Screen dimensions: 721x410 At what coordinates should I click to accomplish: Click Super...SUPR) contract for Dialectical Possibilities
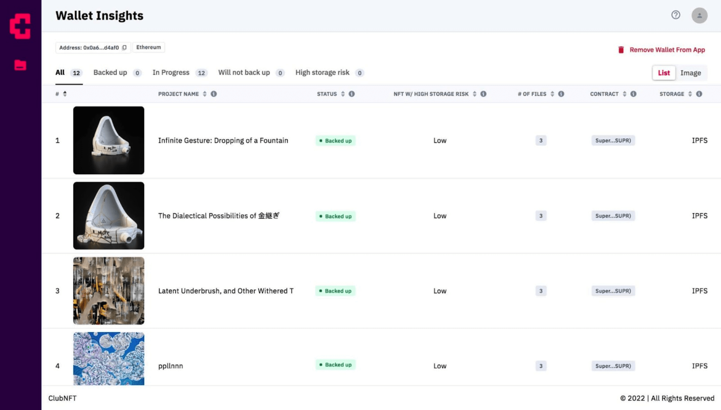613,216
